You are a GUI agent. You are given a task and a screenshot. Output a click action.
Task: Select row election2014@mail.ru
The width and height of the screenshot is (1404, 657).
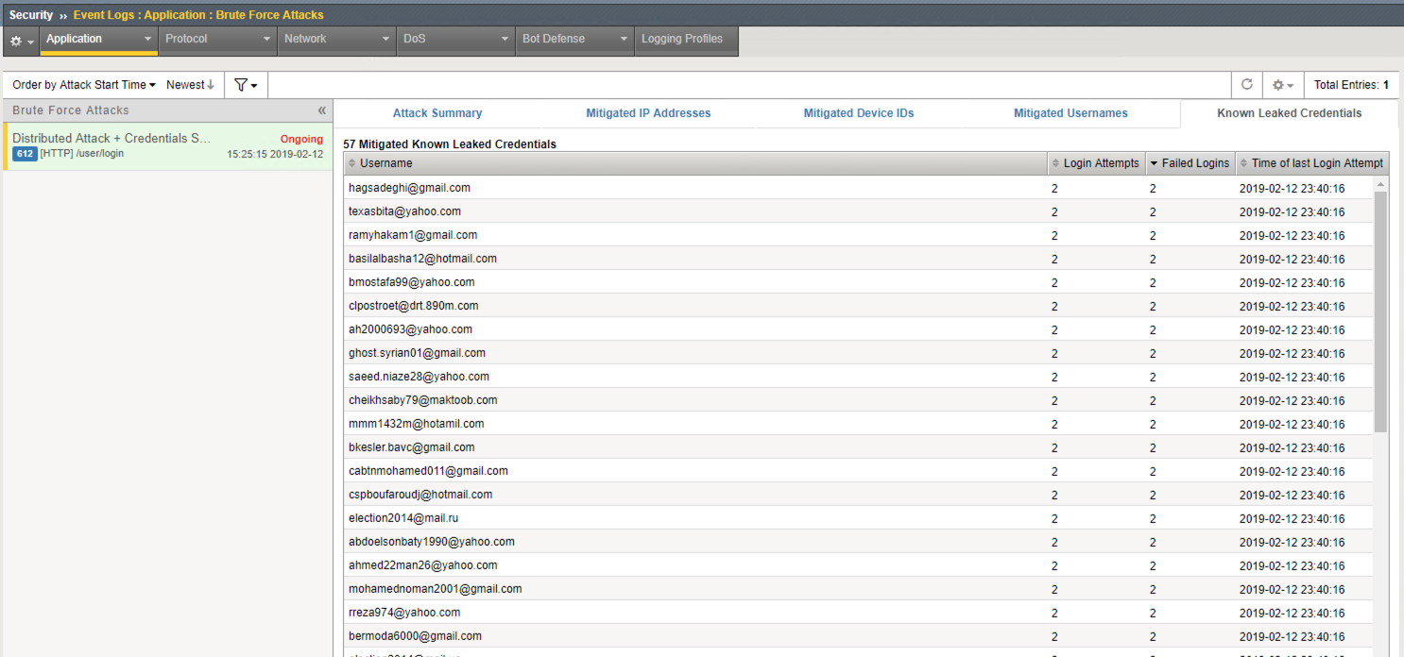click(858, 518)
